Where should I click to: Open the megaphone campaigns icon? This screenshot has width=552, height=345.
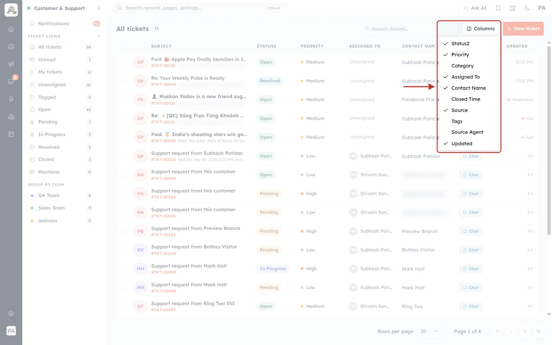click(x=11, y=64)
